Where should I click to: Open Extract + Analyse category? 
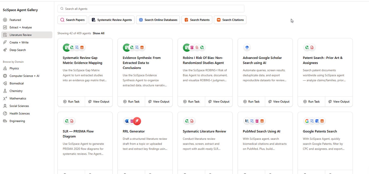(x=27, y=27)
